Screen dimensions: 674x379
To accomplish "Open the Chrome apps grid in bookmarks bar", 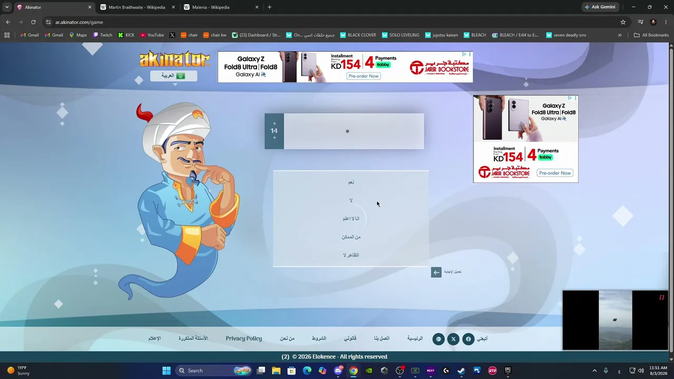I will tap(7, 35).
